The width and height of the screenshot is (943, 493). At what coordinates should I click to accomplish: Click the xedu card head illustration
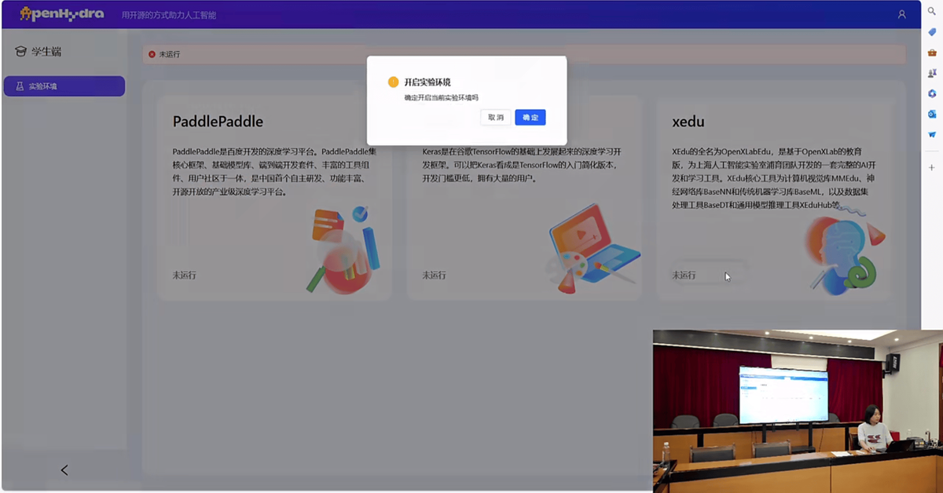pyautogui.click(x=843, y=251)
